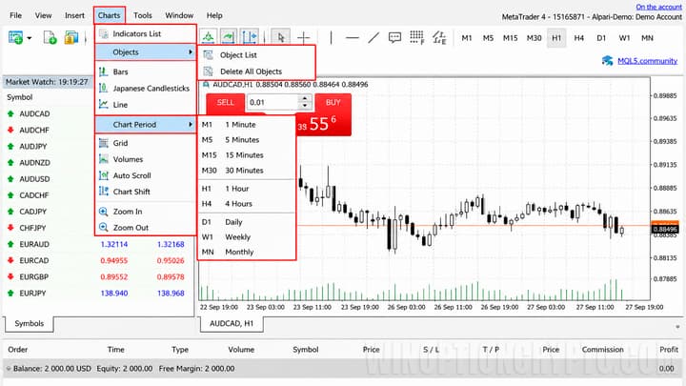Screen dimensions: 686x386
Task: Click the Profit column header in Terminal
Action: pos(669,349)
